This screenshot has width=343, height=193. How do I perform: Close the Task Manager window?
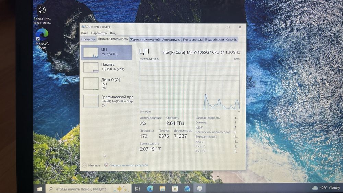coord(240,27)
